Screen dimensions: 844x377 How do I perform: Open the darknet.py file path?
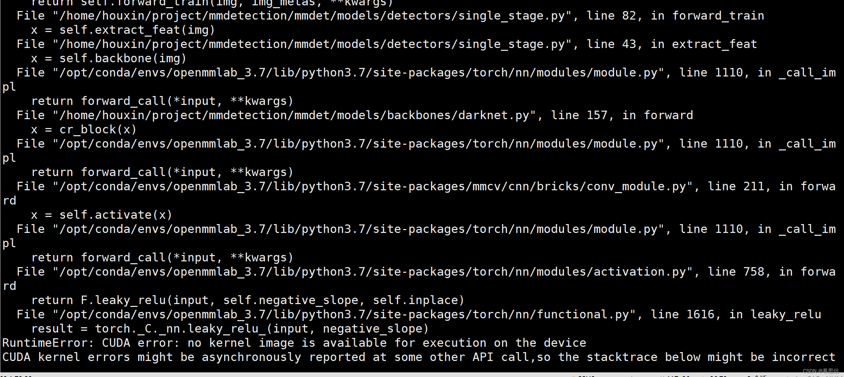(x=294, y=116)
